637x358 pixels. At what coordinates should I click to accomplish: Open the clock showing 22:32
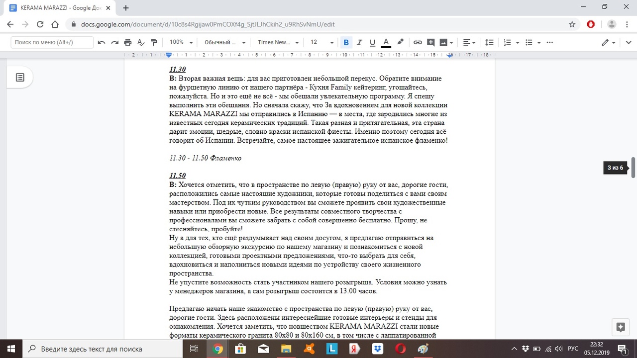[x=596, y=349]
